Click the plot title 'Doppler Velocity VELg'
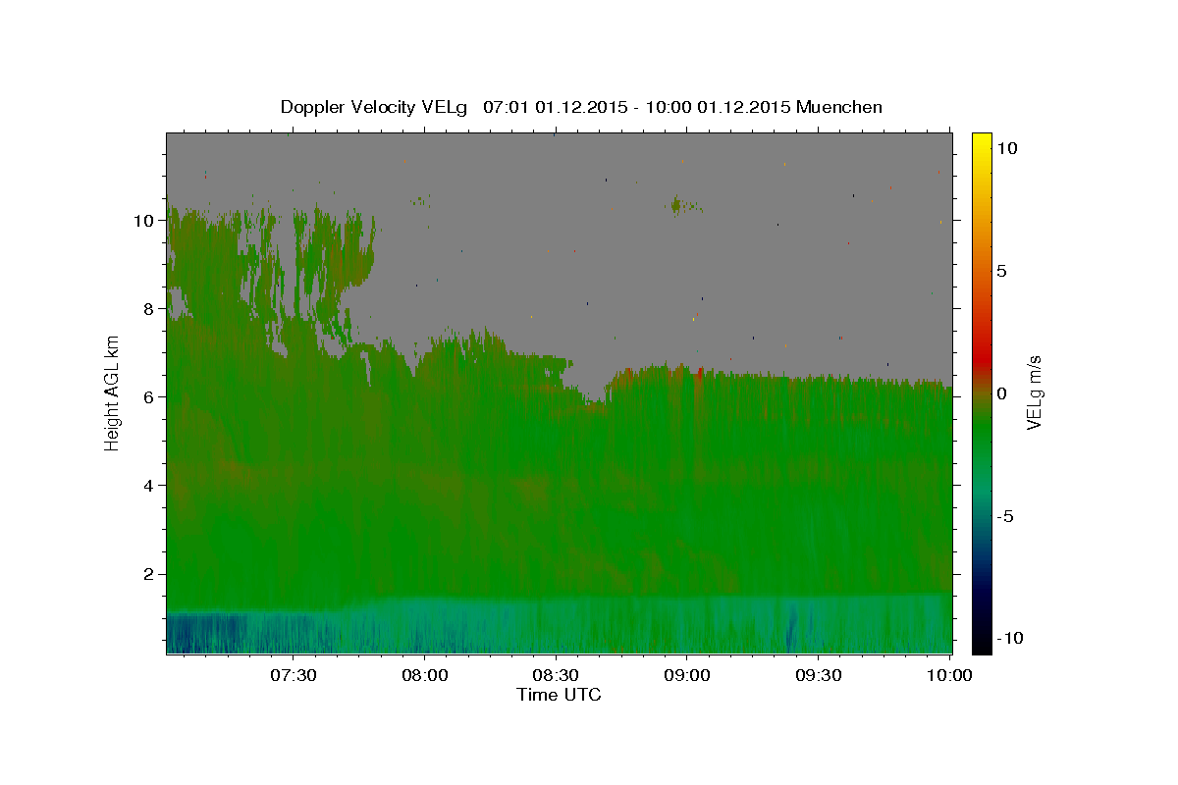Image resolution: width=1178 pixels, height=785 pixels. click(375, 107)
